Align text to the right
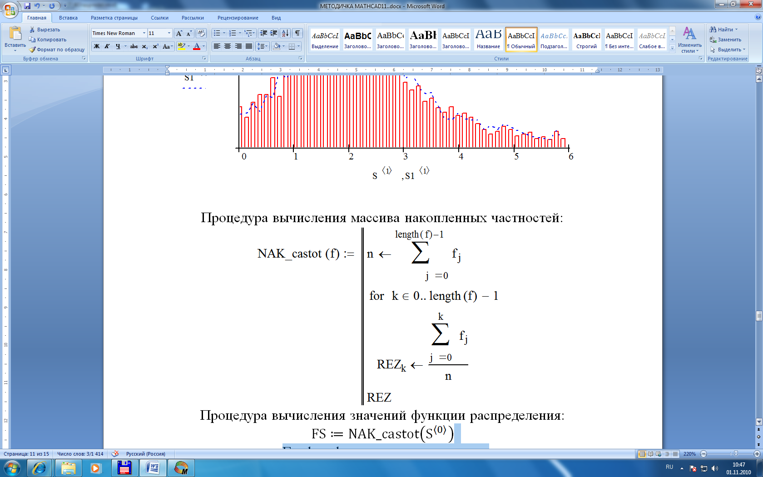Viewport: 763px width, 477px height. 238,46
